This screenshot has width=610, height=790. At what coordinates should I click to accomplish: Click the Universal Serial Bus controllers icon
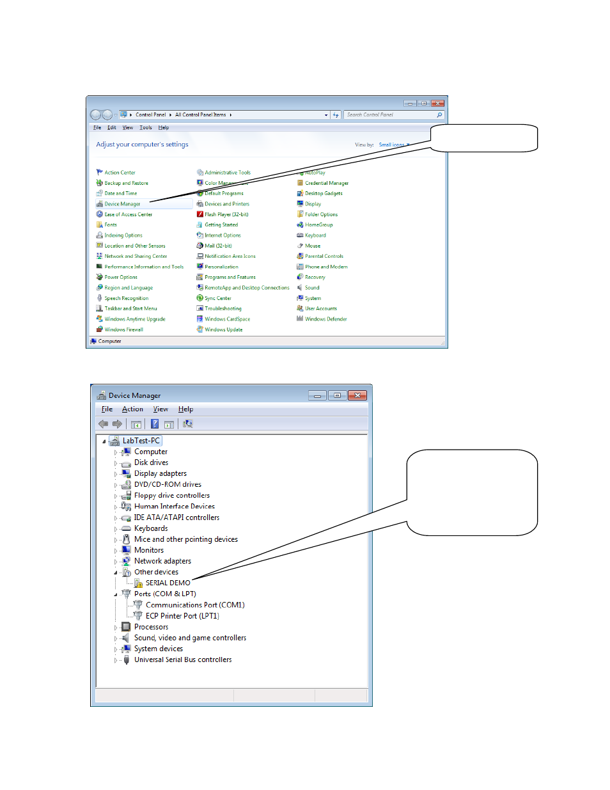pyautogui.click(x=126, y=660)
